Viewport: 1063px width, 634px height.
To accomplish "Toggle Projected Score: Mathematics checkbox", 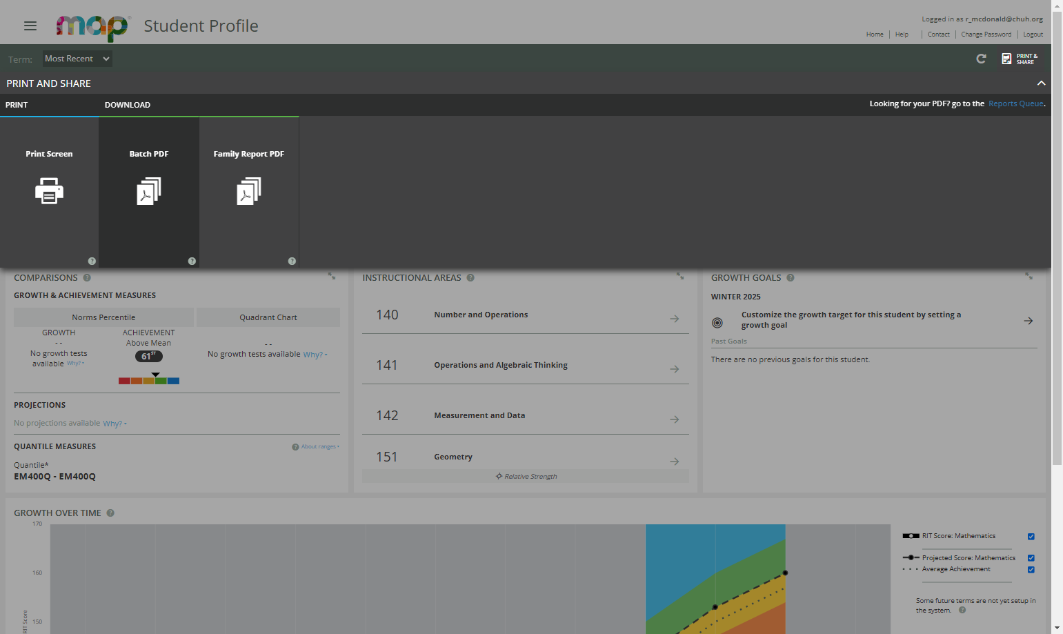I will click(x=1031, y=558).
